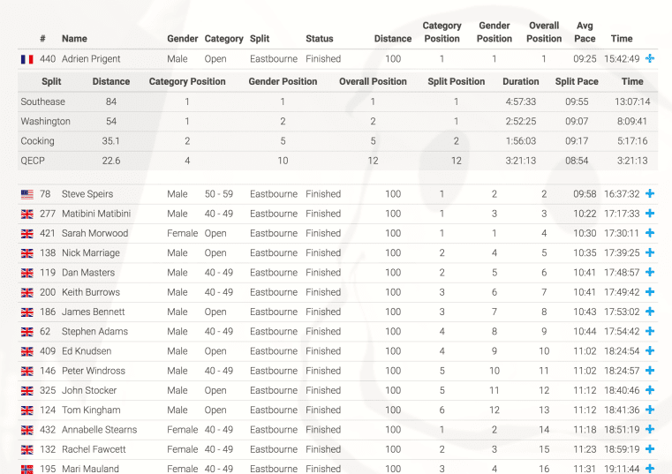Open plus icon for Rachel Fawcett
Image resolution: width=672 pixels, height=474 pixels.
650,449
